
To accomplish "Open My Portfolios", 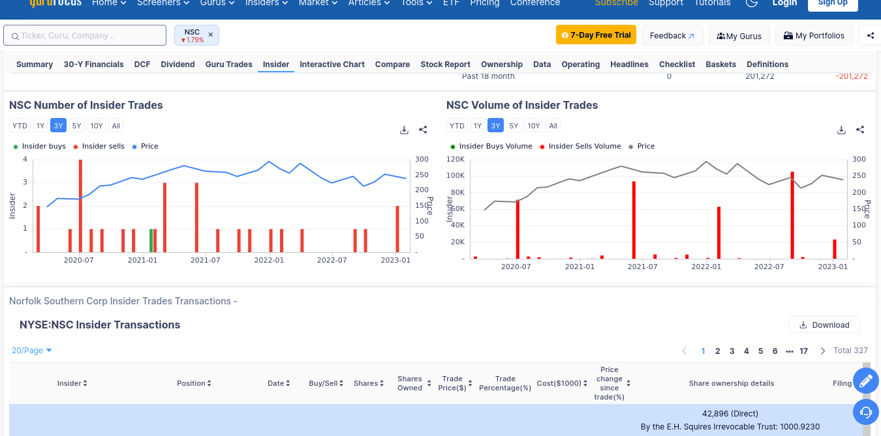I will pyautogui.click(x=814, y=36).
